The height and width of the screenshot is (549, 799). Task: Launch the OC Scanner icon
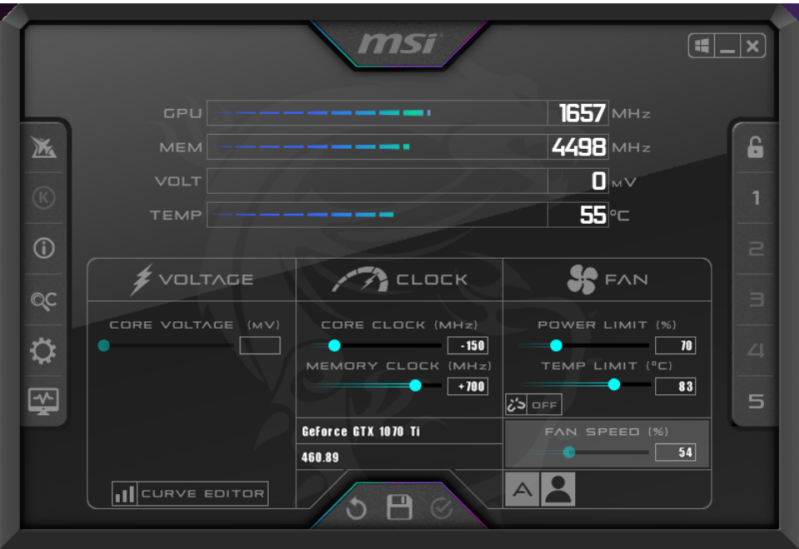tap(43, 300)
